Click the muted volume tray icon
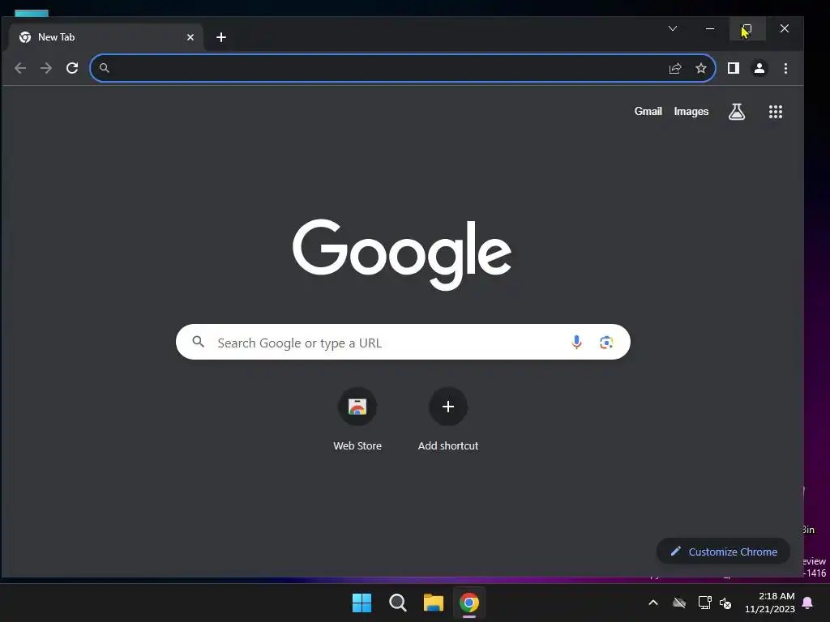Viewport: 830px width, 622px height. pos(725,603)
